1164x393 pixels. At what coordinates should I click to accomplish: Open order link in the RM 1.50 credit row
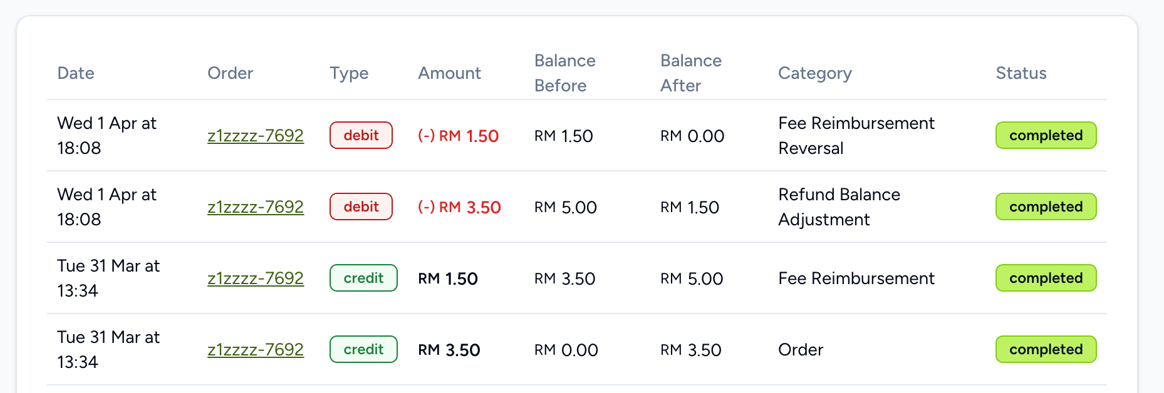(256, 278)
